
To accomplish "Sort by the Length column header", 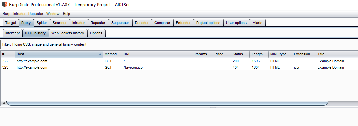I will click(259, 54).
